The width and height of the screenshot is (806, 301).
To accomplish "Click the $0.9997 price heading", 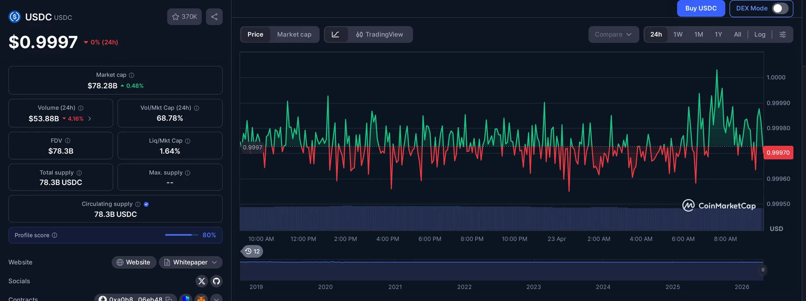I will click(x=43, y=42).
